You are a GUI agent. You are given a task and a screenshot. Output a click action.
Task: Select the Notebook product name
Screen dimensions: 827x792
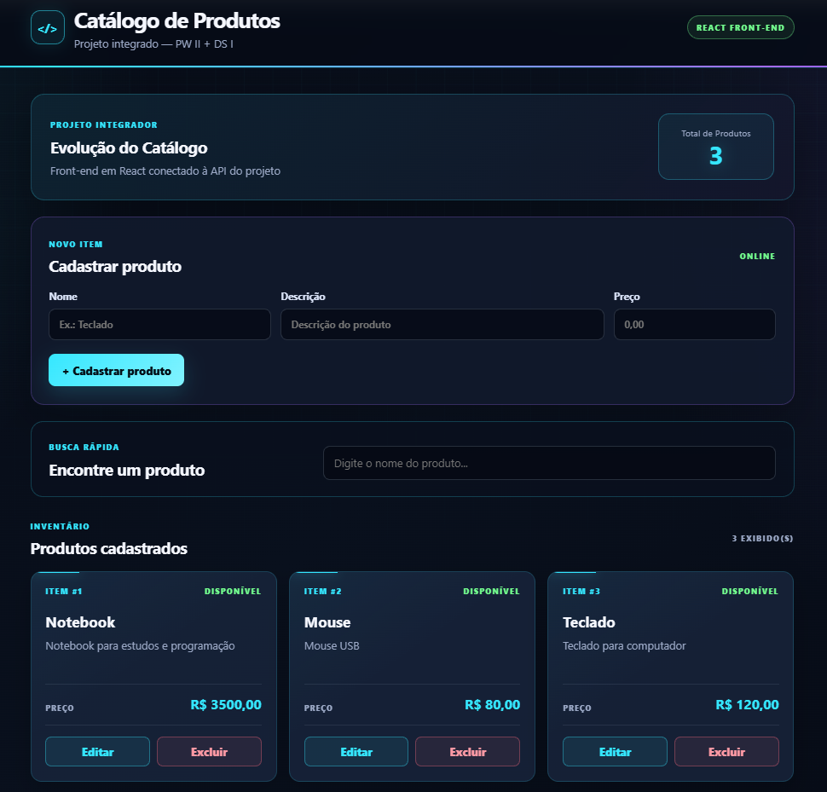[x=80, y=622]
